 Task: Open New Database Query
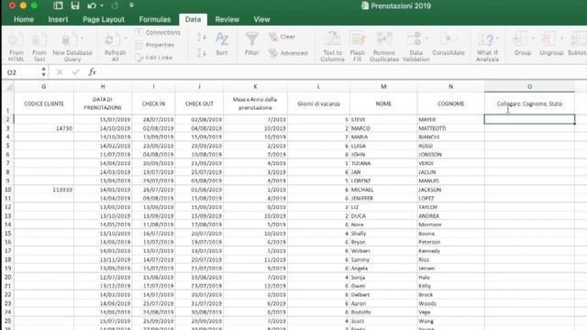coord(72,47)
